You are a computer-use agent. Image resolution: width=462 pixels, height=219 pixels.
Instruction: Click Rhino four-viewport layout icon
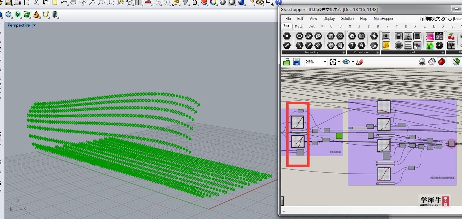(138, 3)
